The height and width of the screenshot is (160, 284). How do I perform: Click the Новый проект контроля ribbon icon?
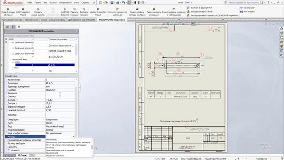tap(8, 9)
